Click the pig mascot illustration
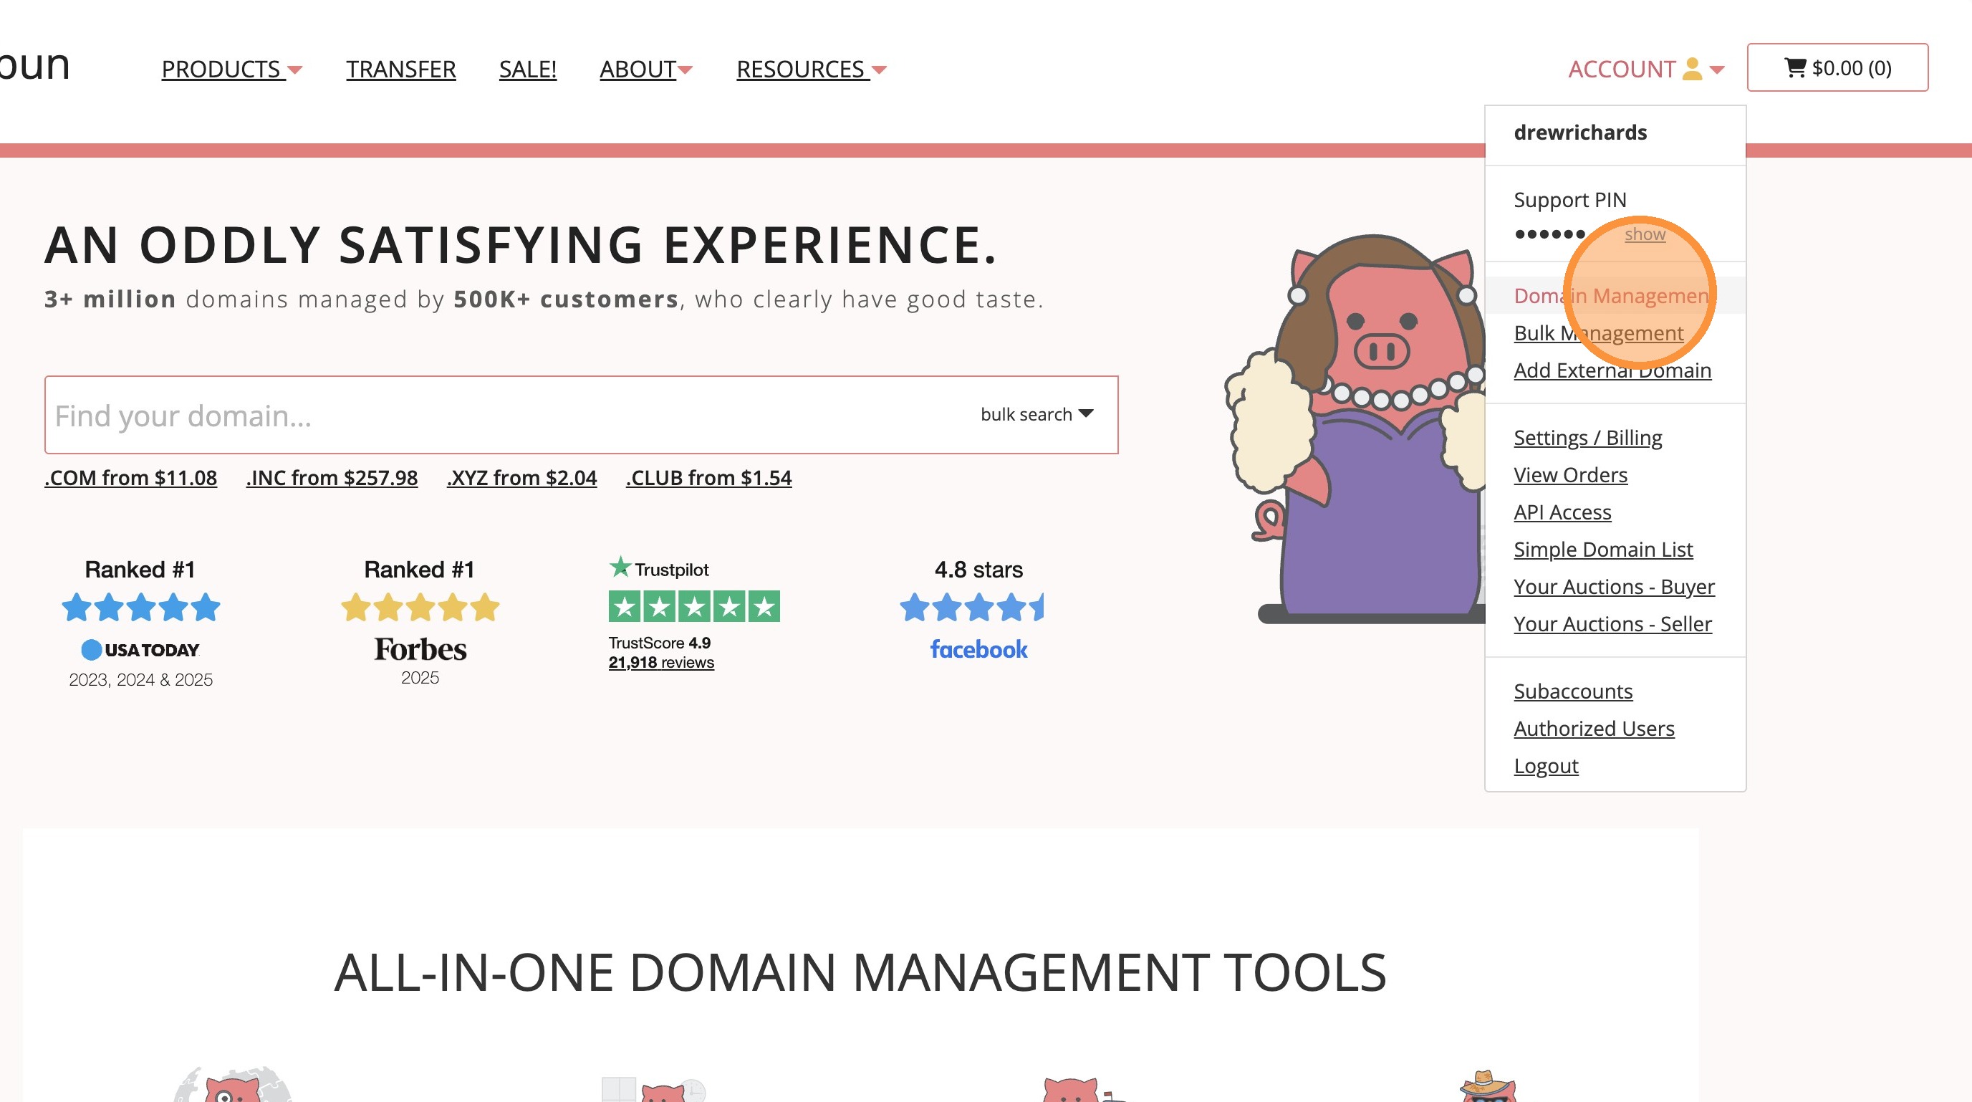Viewport: 1972px width, 1102px height. pyautogui.click(x=1362, y=429)
